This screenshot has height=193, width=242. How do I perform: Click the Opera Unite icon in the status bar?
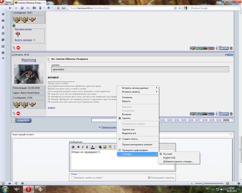point(16,183)
